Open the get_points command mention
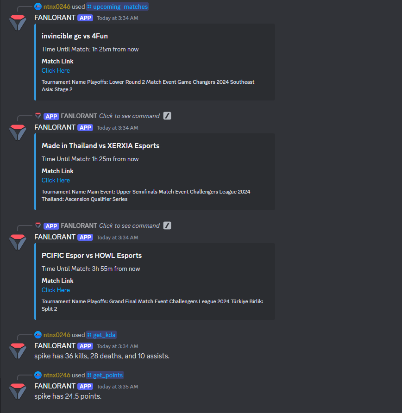402x413 pixels. [105, 375]
